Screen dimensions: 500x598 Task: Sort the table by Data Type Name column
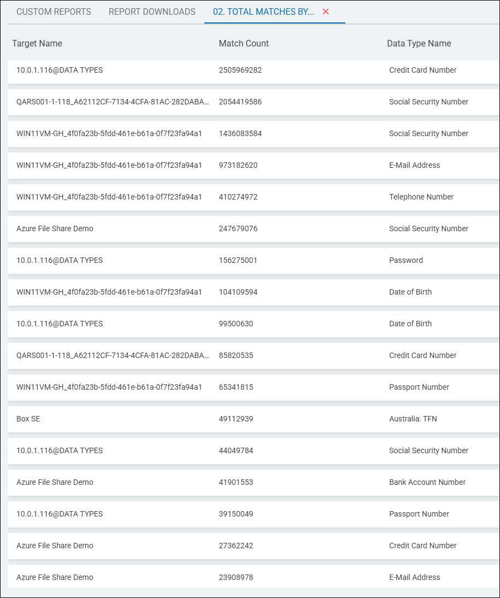(419, 43)
